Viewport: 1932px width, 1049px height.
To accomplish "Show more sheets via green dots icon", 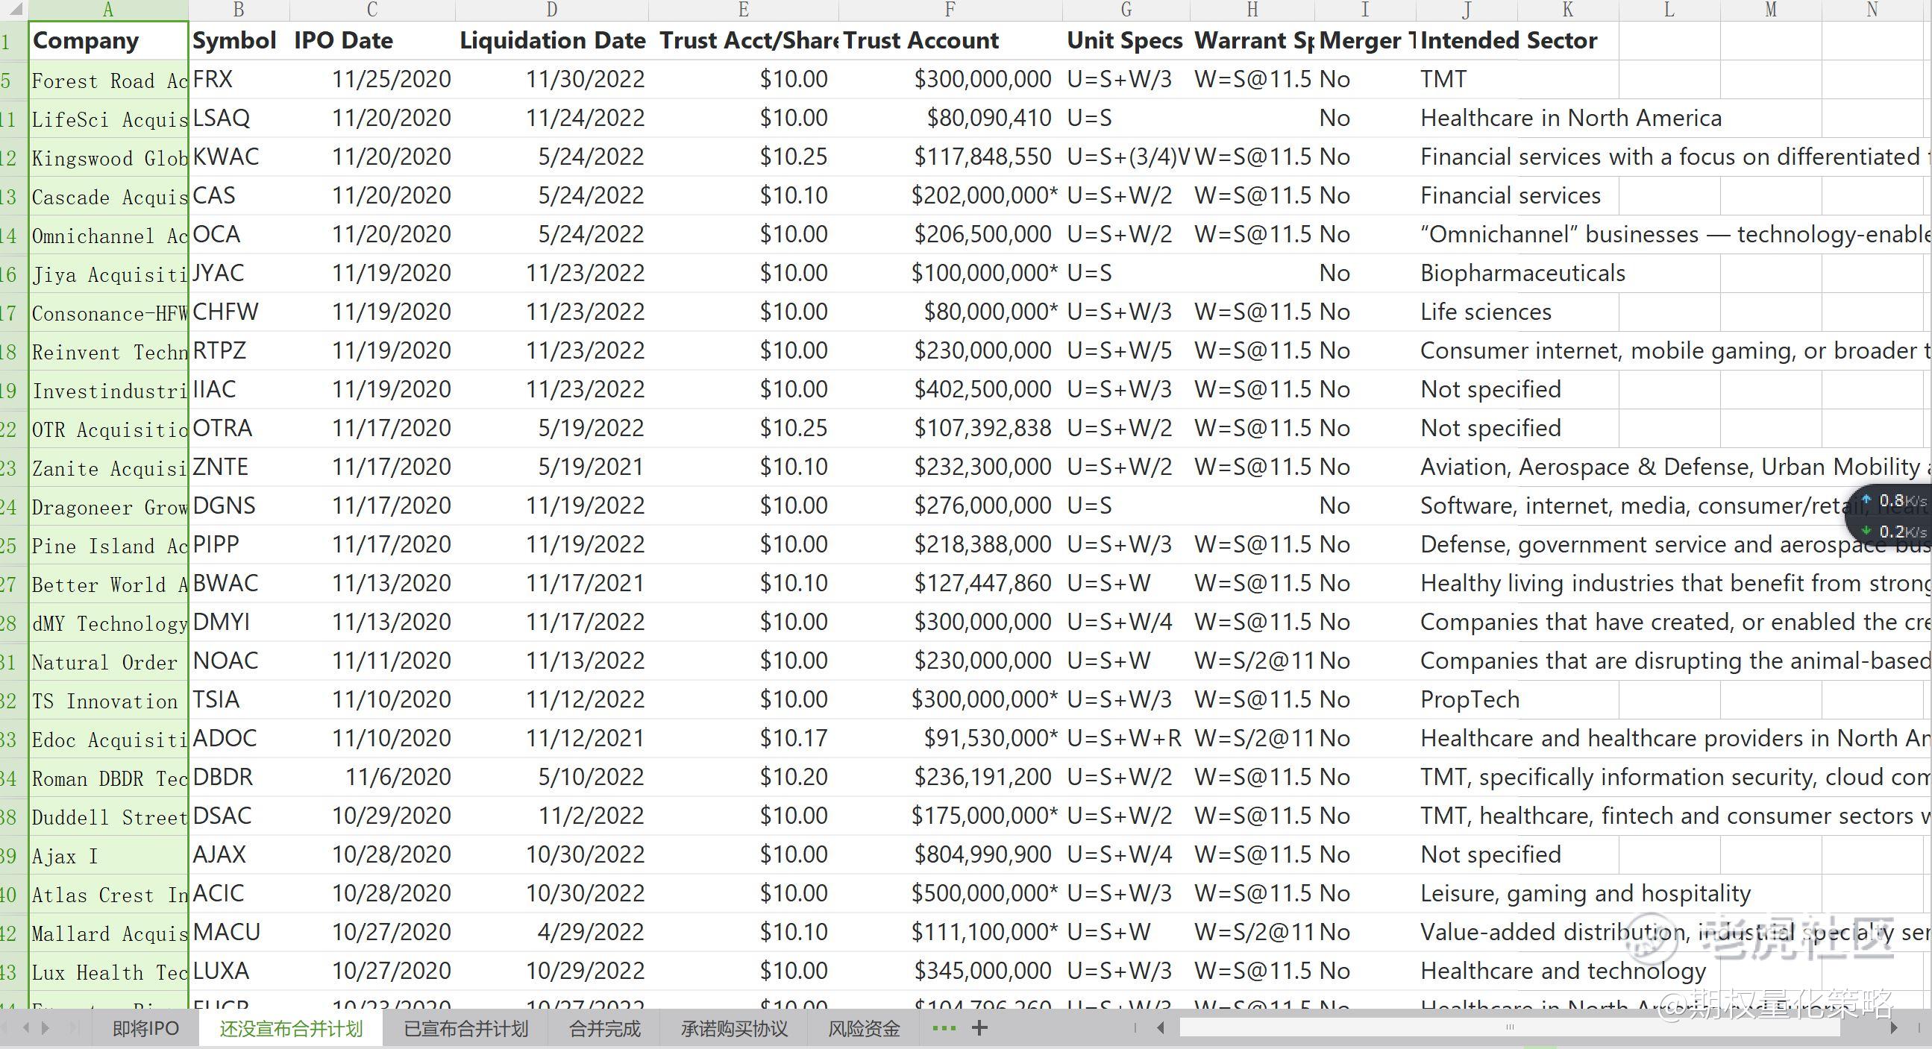I will [944, 1028].
